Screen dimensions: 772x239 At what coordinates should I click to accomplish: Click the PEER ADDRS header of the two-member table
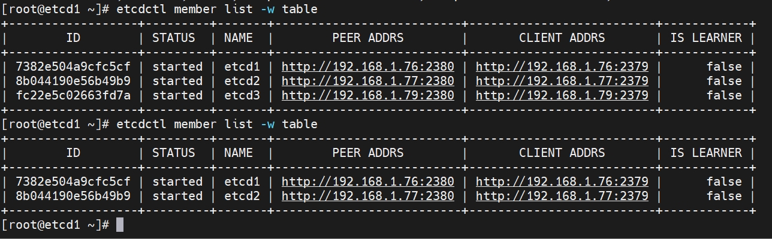[x=368, y=153]
